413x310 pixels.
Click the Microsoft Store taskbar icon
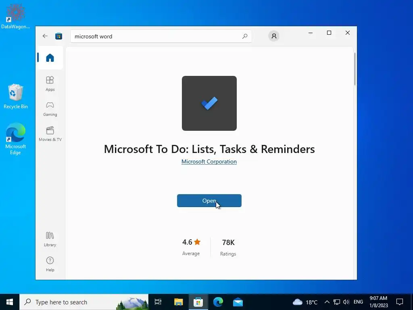click(198, 302)
